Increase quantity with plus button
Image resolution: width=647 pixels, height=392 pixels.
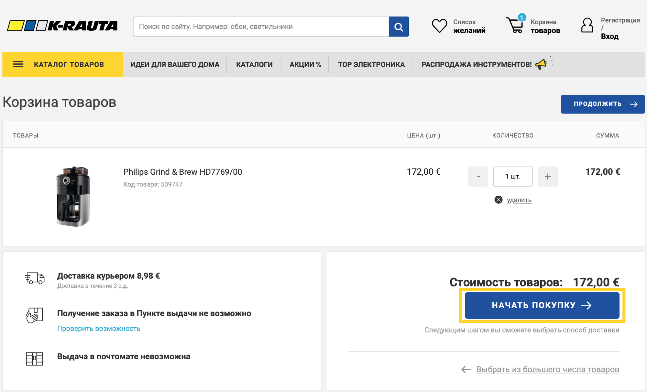(x=547, y=177)
